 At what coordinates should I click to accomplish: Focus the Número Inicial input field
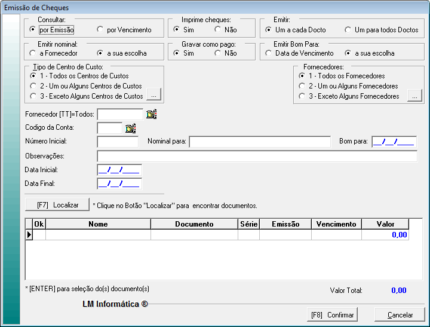pos(118,142)
